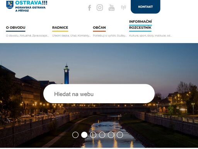
Task: Click the KONTAKT button
Action: click(x=145, y=7)
